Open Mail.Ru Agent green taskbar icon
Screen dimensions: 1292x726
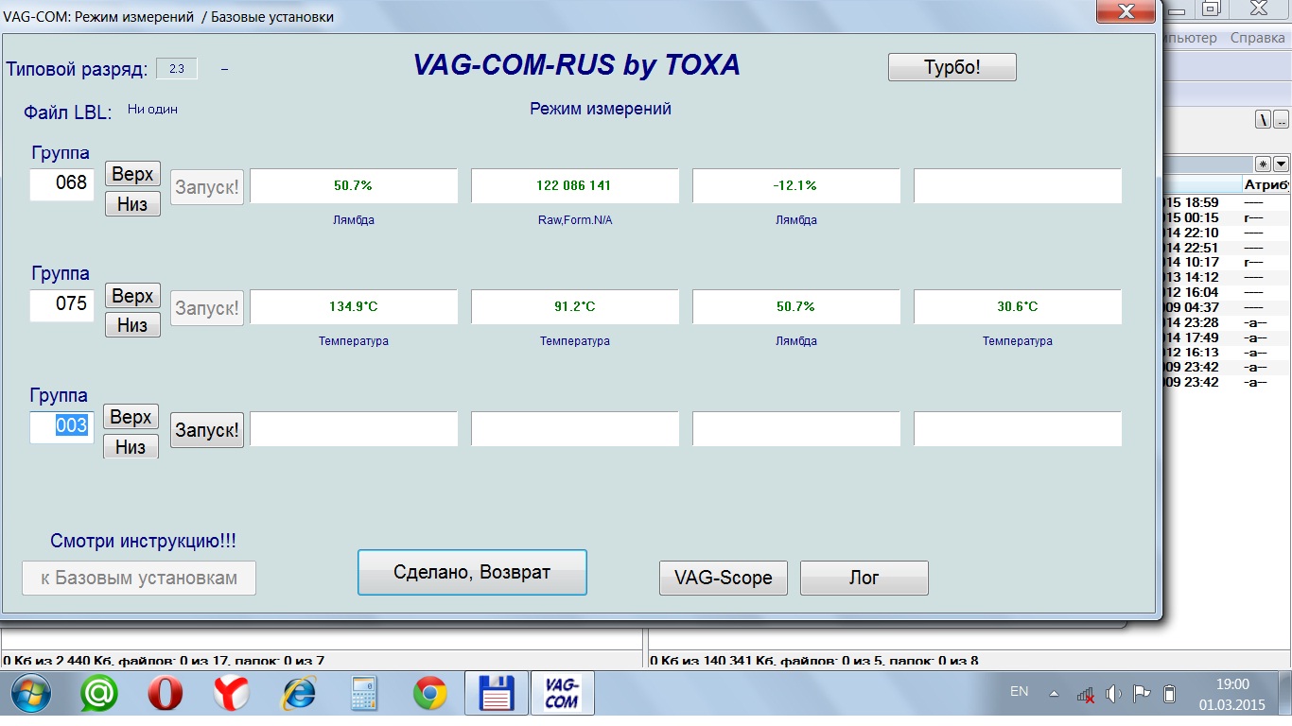(98, 695)
